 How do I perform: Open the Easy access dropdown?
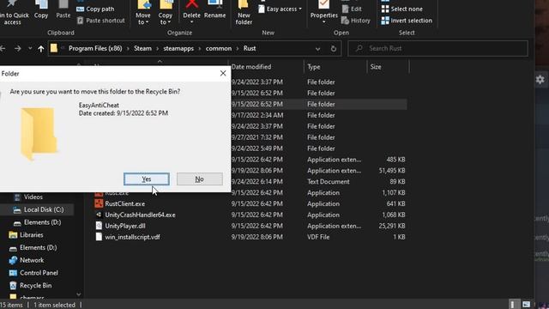281,9
